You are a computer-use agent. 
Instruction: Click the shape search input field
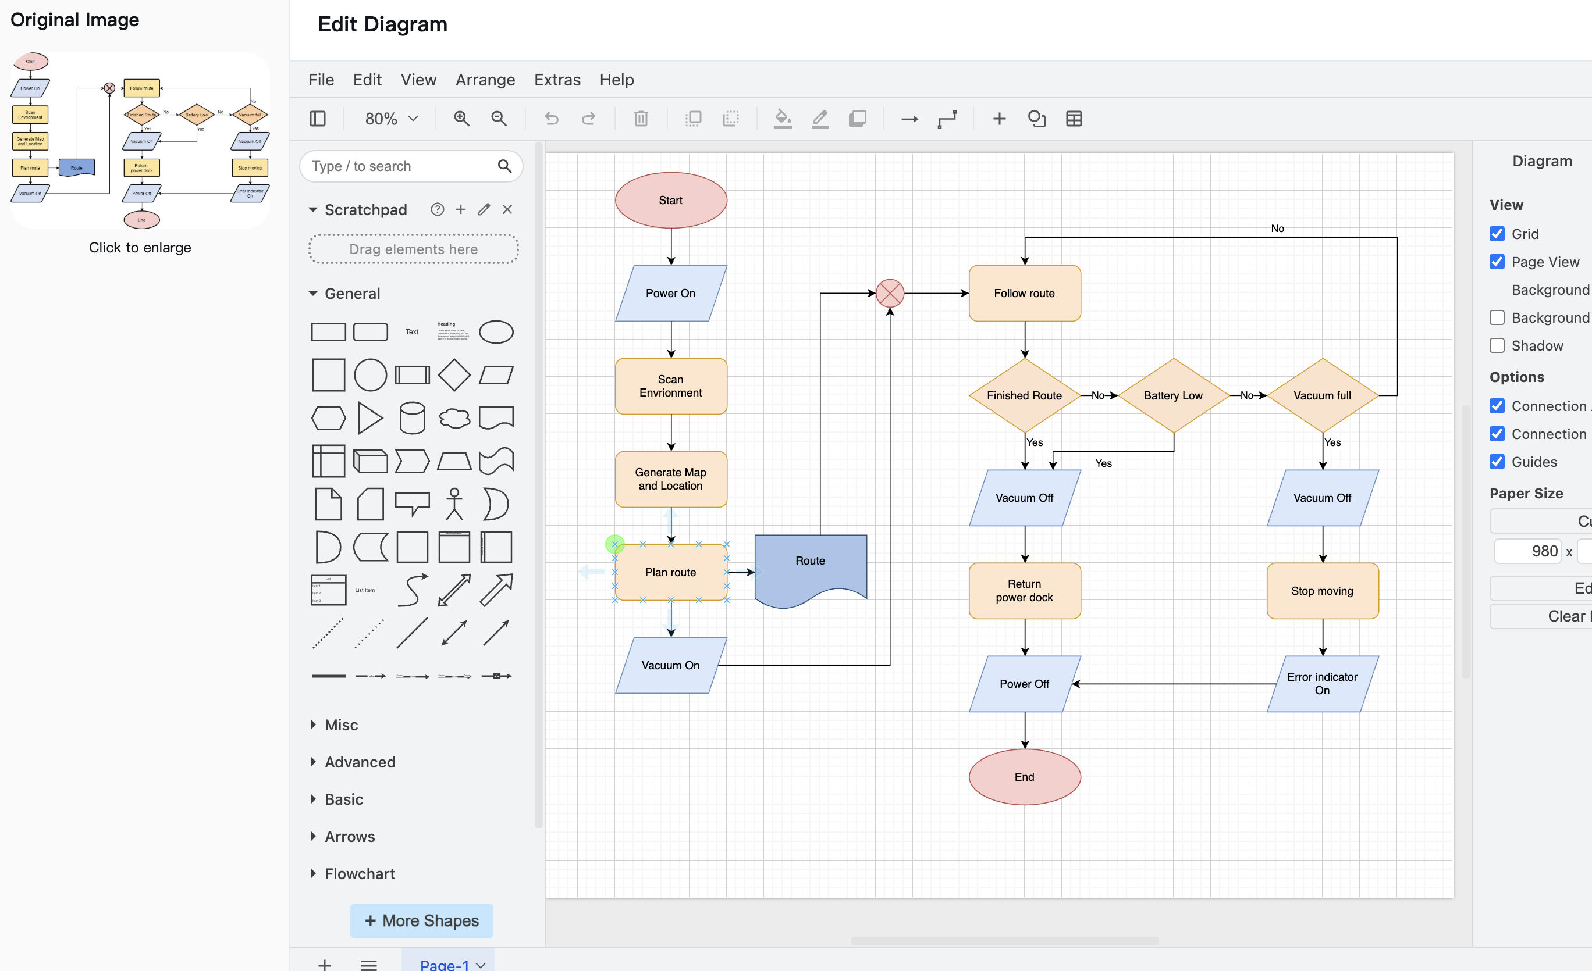[400, 166]
